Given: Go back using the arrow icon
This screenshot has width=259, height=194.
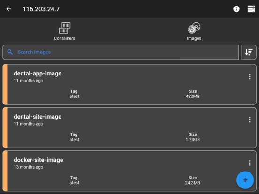Looking at the screenshot, I should coord(9,9).
